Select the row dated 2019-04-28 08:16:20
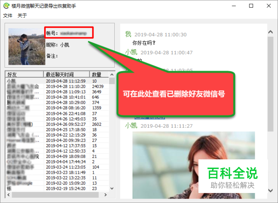 (57, 108)
